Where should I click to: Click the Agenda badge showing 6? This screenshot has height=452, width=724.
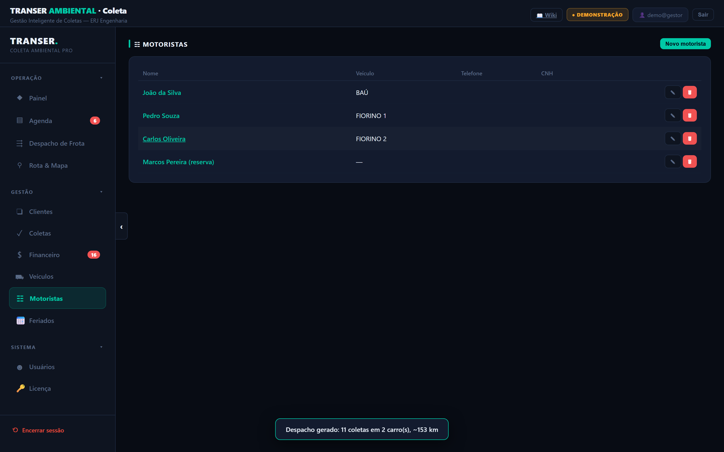click(x=95, y=121)
